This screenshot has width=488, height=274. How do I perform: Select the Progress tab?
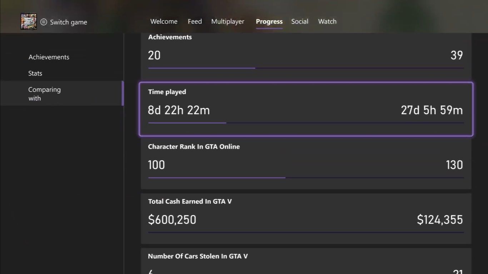click(269, 21)
